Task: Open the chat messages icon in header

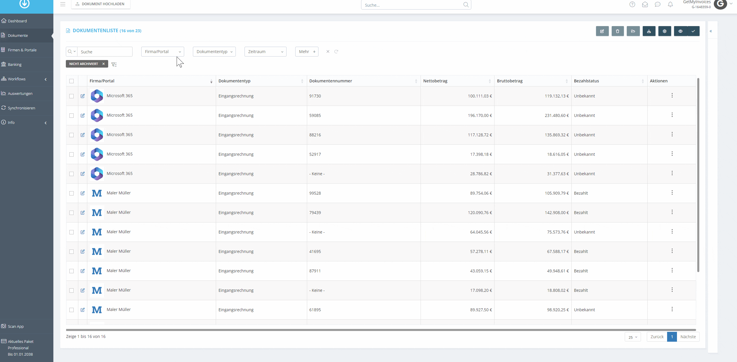Action: pyautogui.click(x=658, y=4)
